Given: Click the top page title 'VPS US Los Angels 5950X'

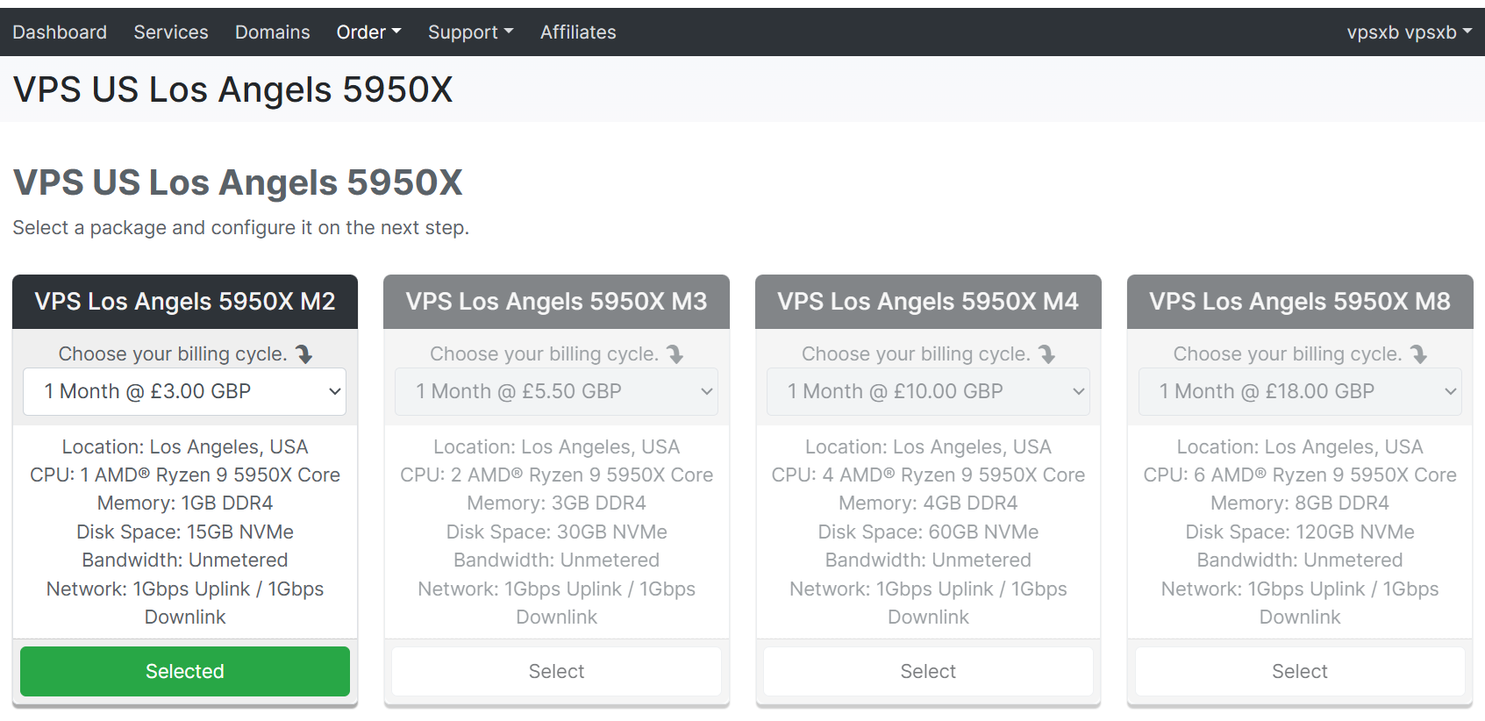Looking at the screenshot, I should (x=233, y=89).
